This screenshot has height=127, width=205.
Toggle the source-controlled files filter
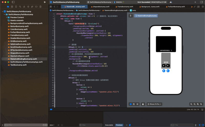pyautogui.click(x=46, y=125)
